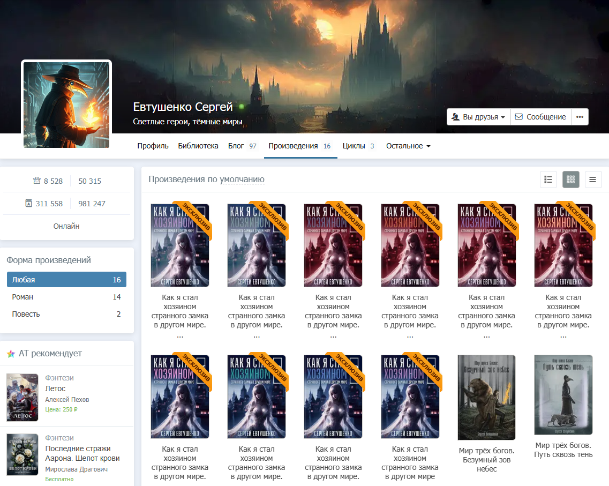
Task: Switch to compact lines view icon
Action: tap(593, 180)
